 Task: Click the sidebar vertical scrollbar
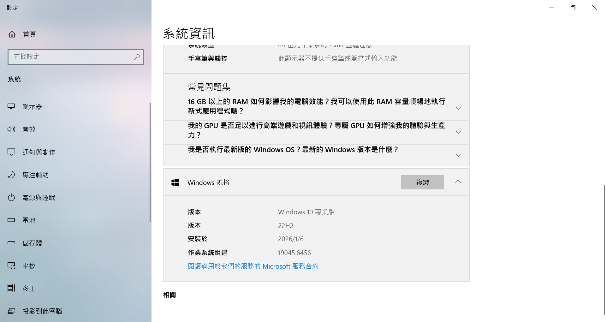click(x=150, y=162)
